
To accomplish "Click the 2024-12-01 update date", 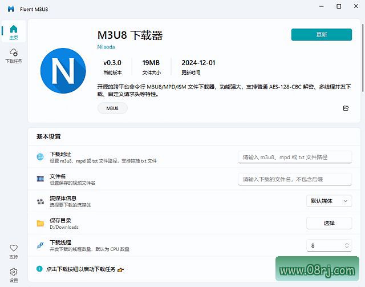I will point(198,63).
